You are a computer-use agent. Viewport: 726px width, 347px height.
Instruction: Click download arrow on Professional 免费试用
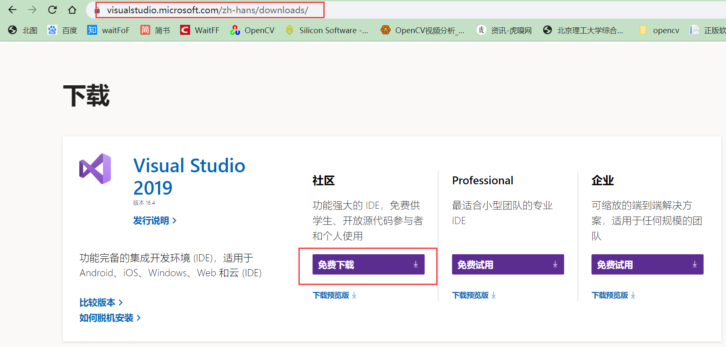(555, 264)
